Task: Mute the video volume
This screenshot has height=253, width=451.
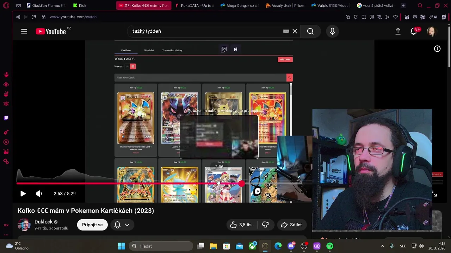Action: pyautogui.click(x=39, y=194)
